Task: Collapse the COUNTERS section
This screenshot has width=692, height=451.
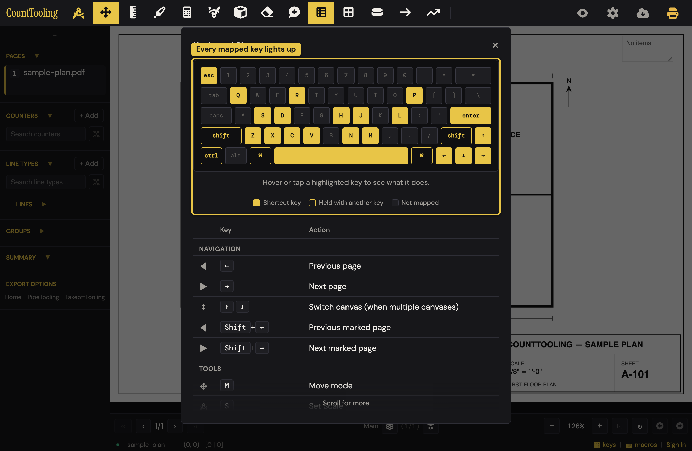Action: pos(50,115)
